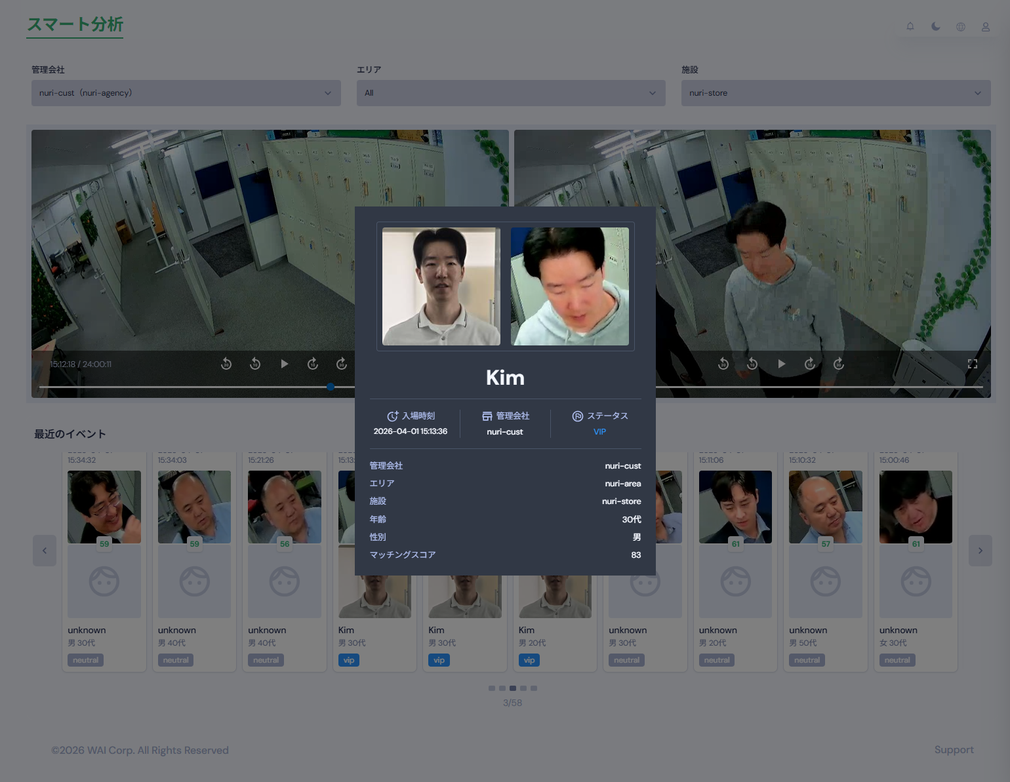Viewport: 1010px width, 782px height.
Task: Click score badge 56 on 15:21:26 card
Action: [x=285, y=543]
